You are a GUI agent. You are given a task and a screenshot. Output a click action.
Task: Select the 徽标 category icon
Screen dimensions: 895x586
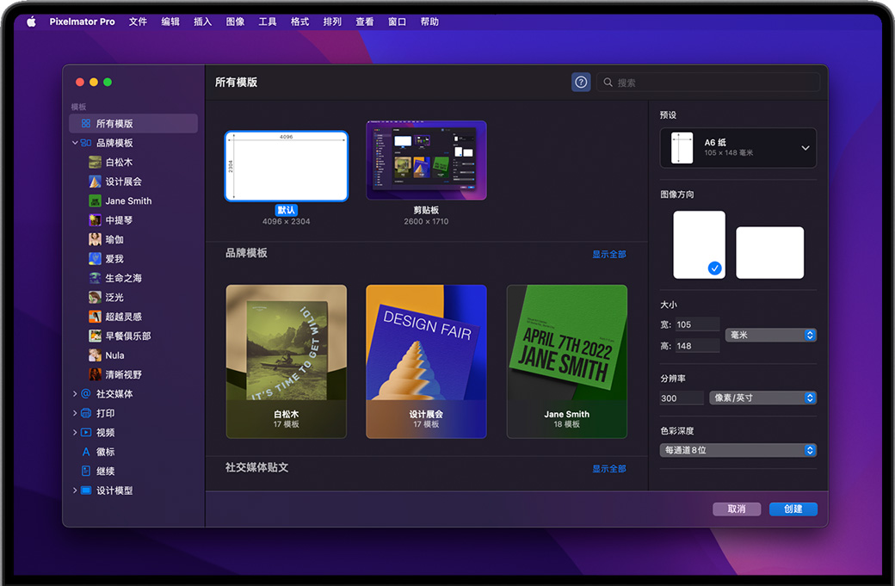coord(86,452)
